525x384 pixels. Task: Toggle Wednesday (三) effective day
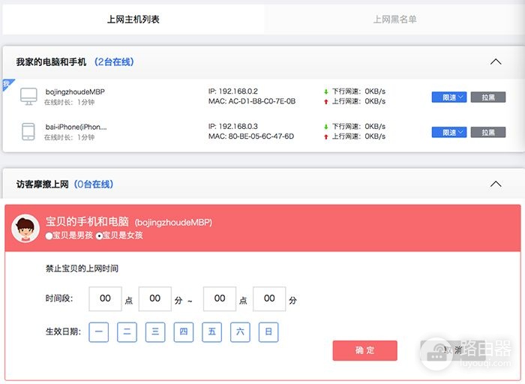pos(155,331)
